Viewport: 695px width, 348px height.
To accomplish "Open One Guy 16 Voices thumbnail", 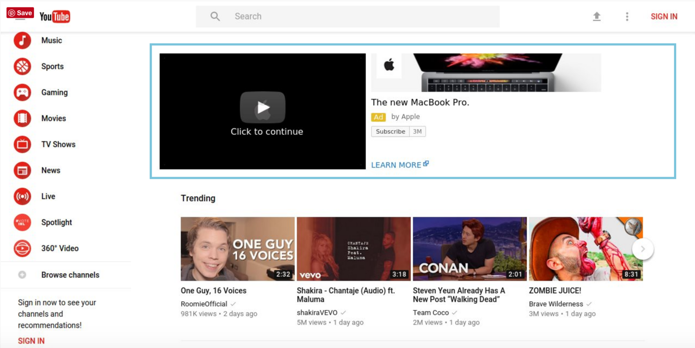I will pos(237,249).
